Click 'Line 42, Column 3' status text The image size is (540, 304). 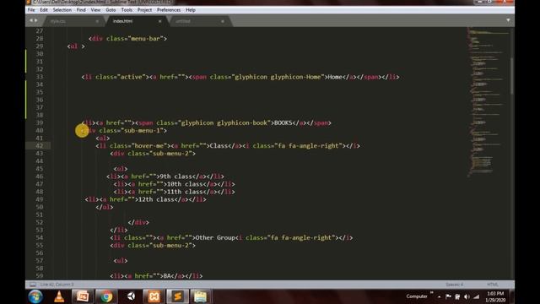point(57,285)
